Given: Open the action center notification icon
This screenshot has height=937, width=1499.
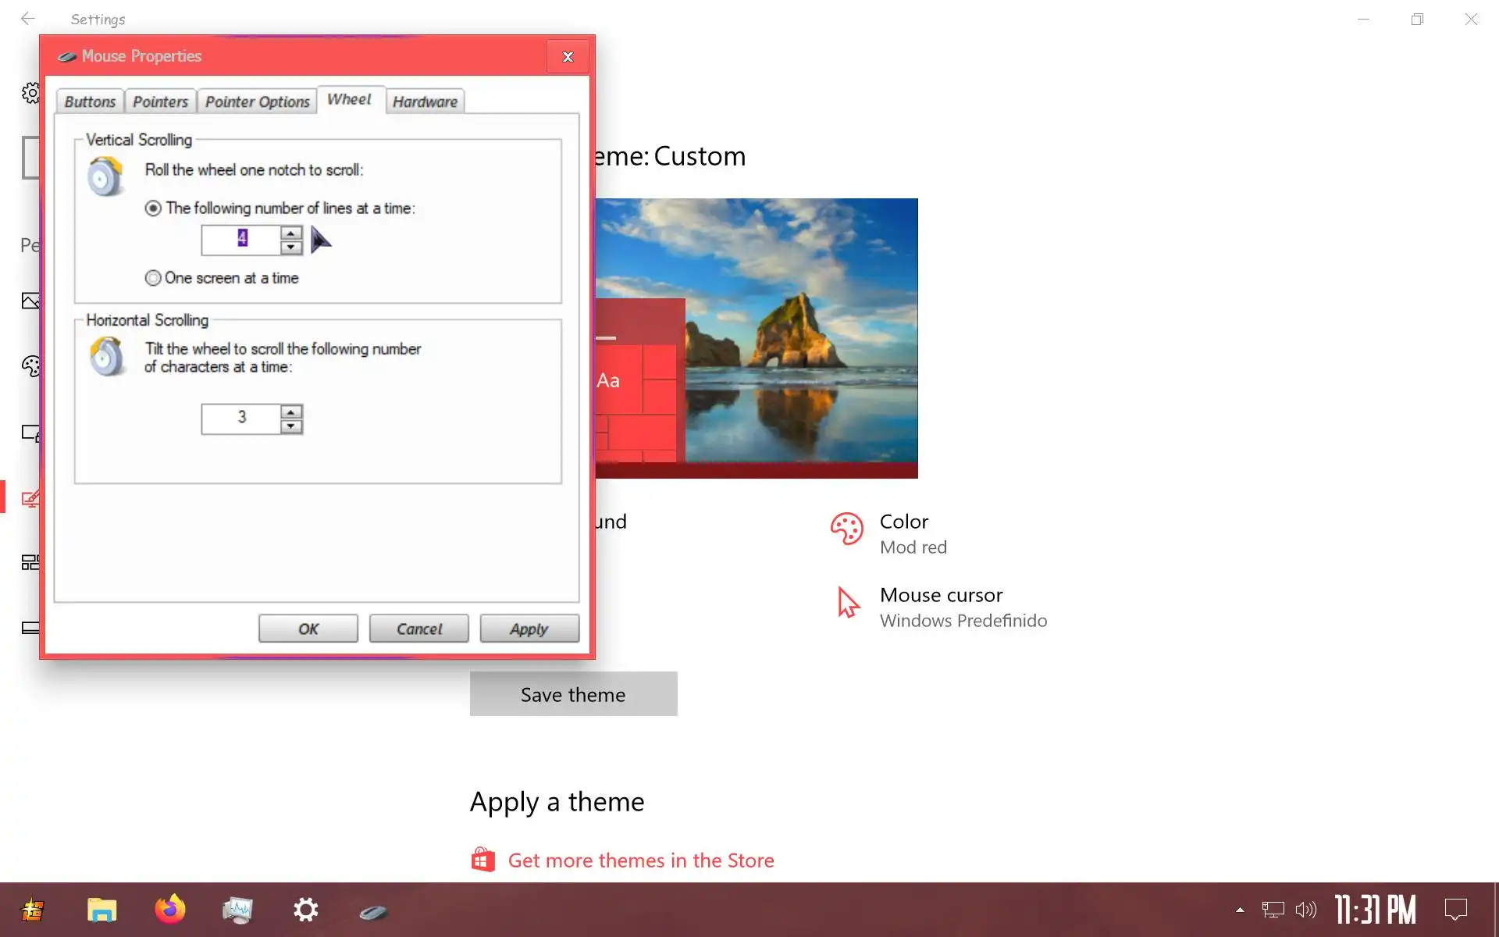Looking at the screenshot, I should point(1455,910).
